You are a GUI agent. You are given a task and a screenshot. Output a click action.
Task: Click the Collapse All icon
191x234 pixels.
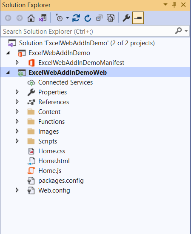(x=99, y=18)
